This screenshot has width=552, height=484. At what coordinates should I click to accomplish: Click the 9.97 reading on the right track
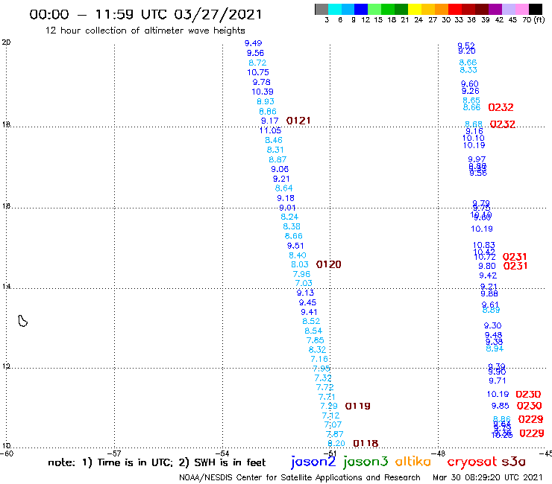point(477,159)
